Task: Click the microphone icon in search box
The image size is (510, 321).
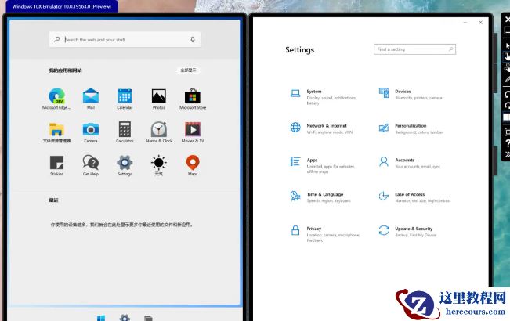Action: click(x=193, y=40)
